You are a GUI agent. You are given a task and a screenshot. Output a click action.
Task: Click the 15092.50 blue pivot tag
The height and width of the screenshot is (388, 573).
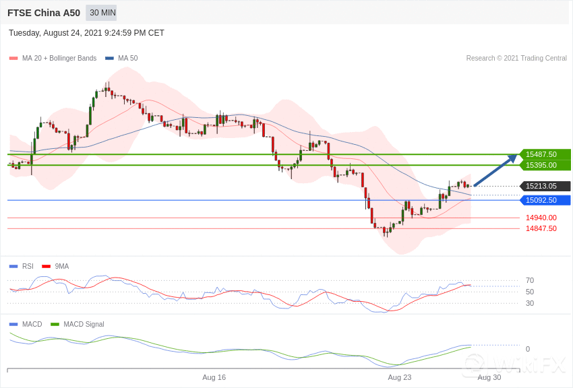pos(545,200)
